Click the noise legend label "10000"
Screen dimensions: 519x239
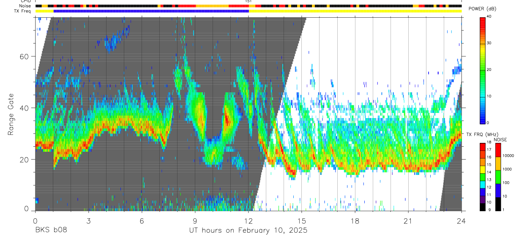point(508,156)
